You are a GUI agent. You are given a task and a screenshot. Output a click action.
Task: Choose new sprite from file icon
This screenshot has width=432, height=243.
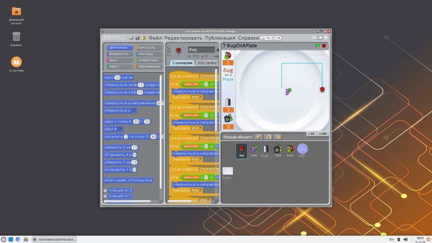[268, 137]
